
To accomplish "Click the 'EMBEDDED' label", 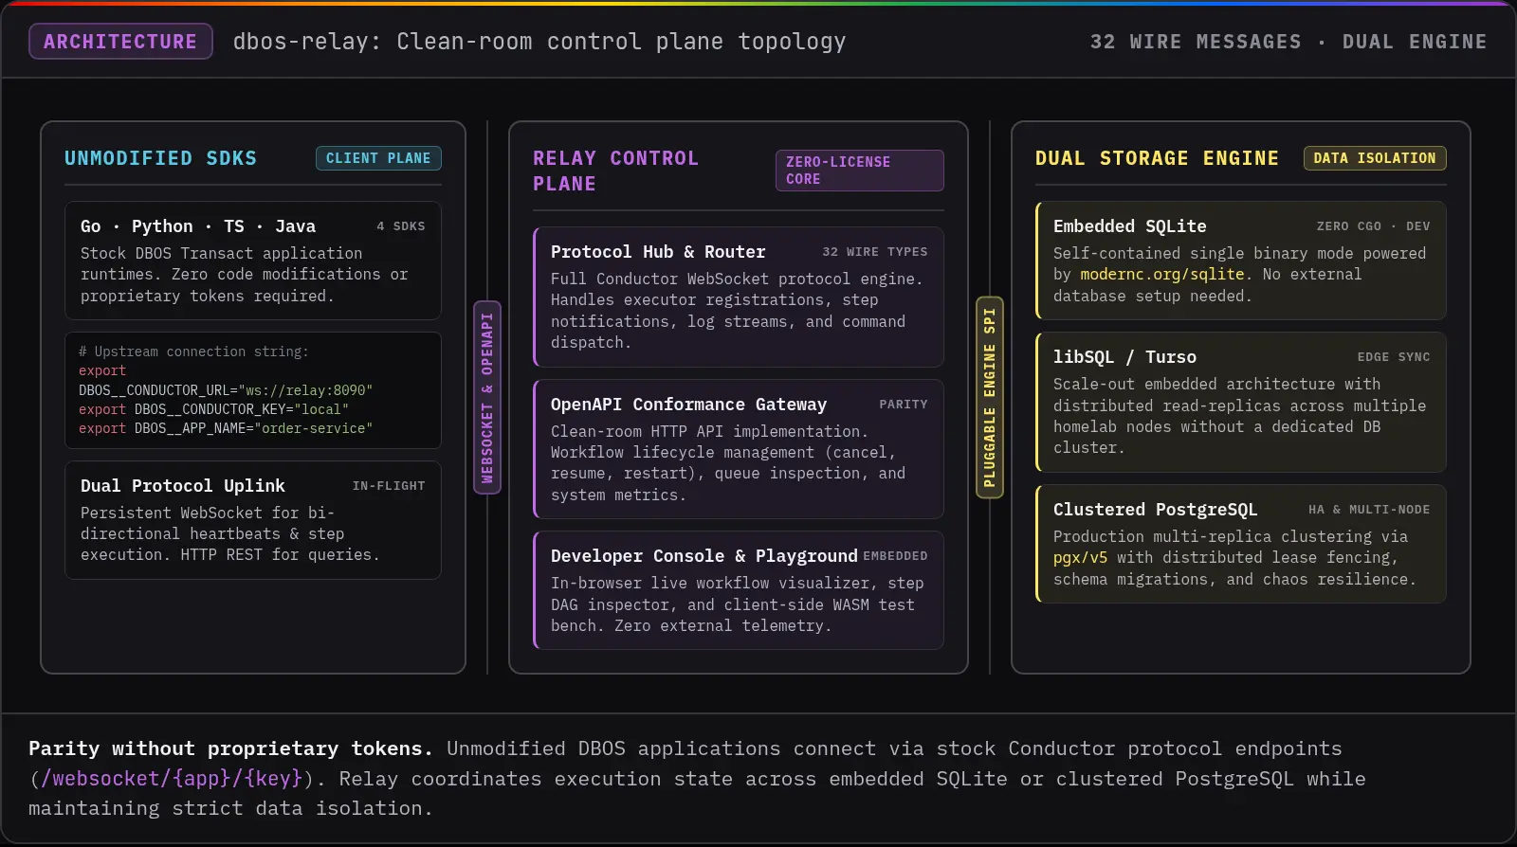I will click(x=895, y=556).
